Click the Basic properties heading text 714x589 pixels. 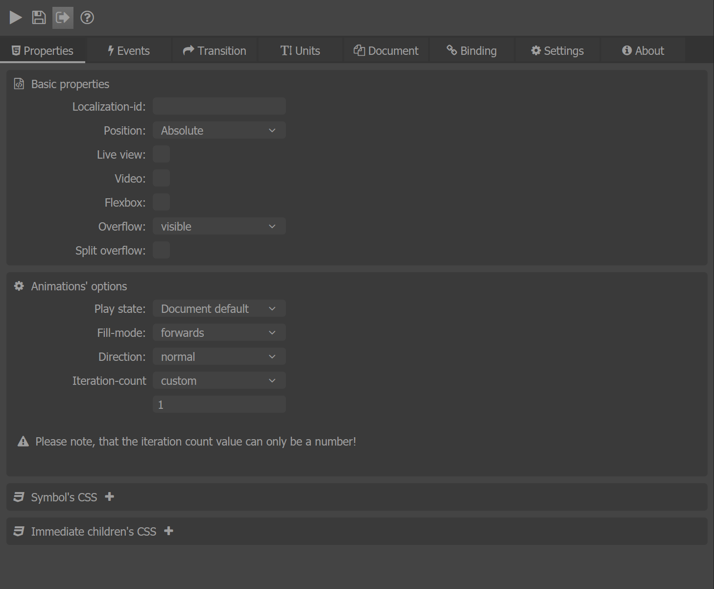pos(70,84)
